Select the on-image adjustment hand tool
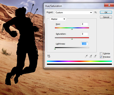This screenshot has height=95, width=114. [49, 56]
